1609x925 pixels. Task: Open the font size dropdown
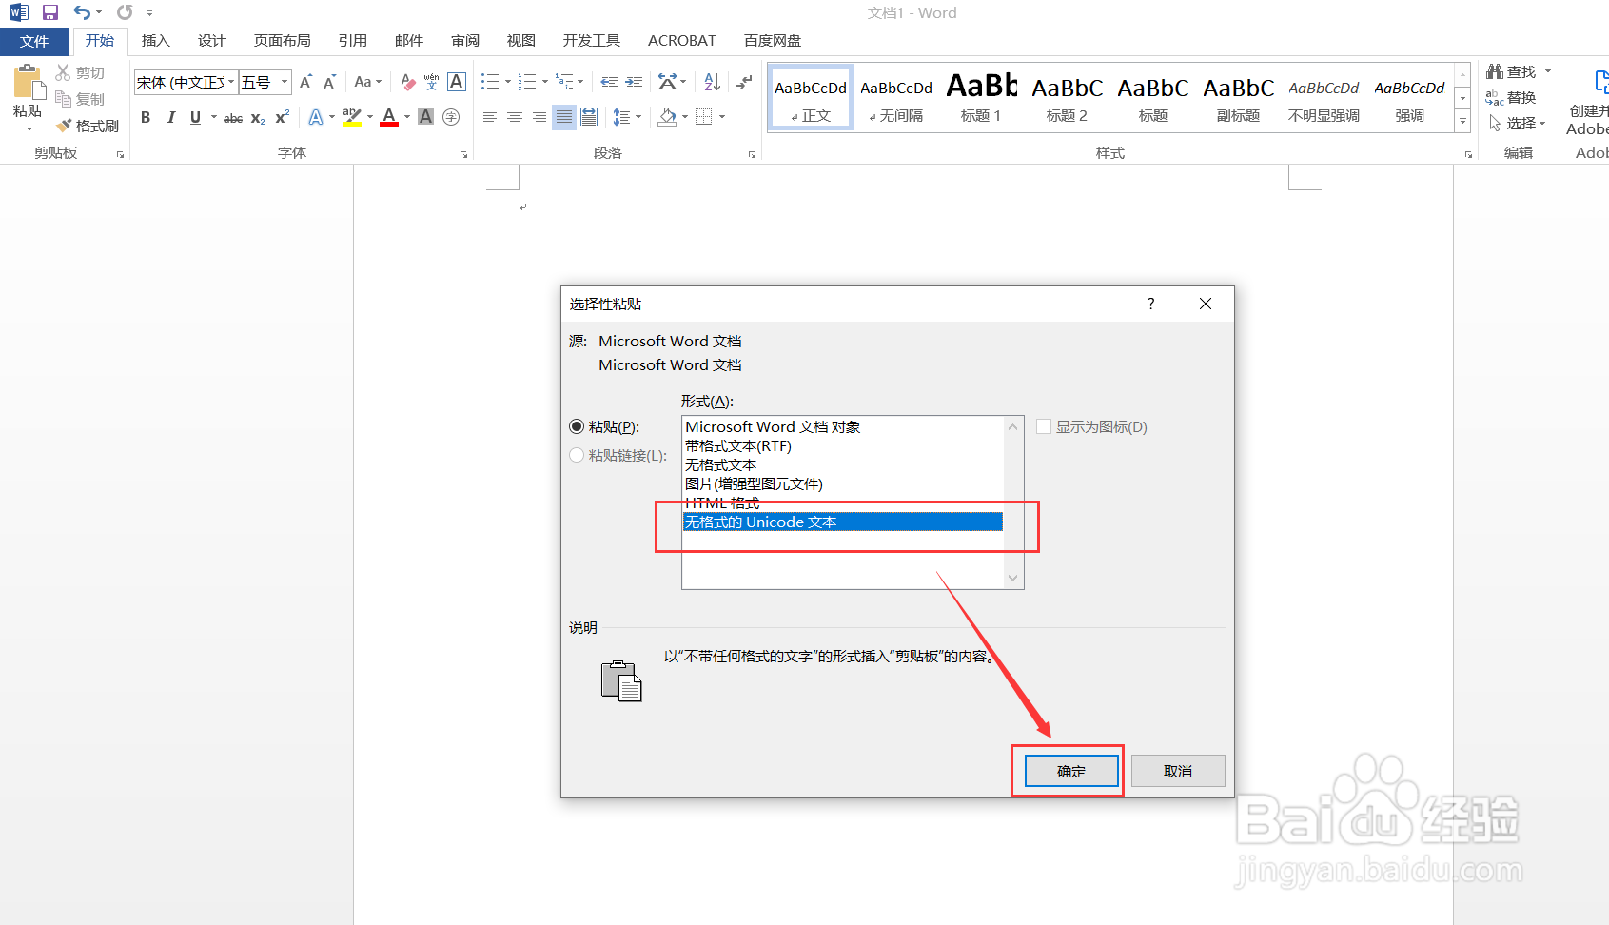click(284, 82)
